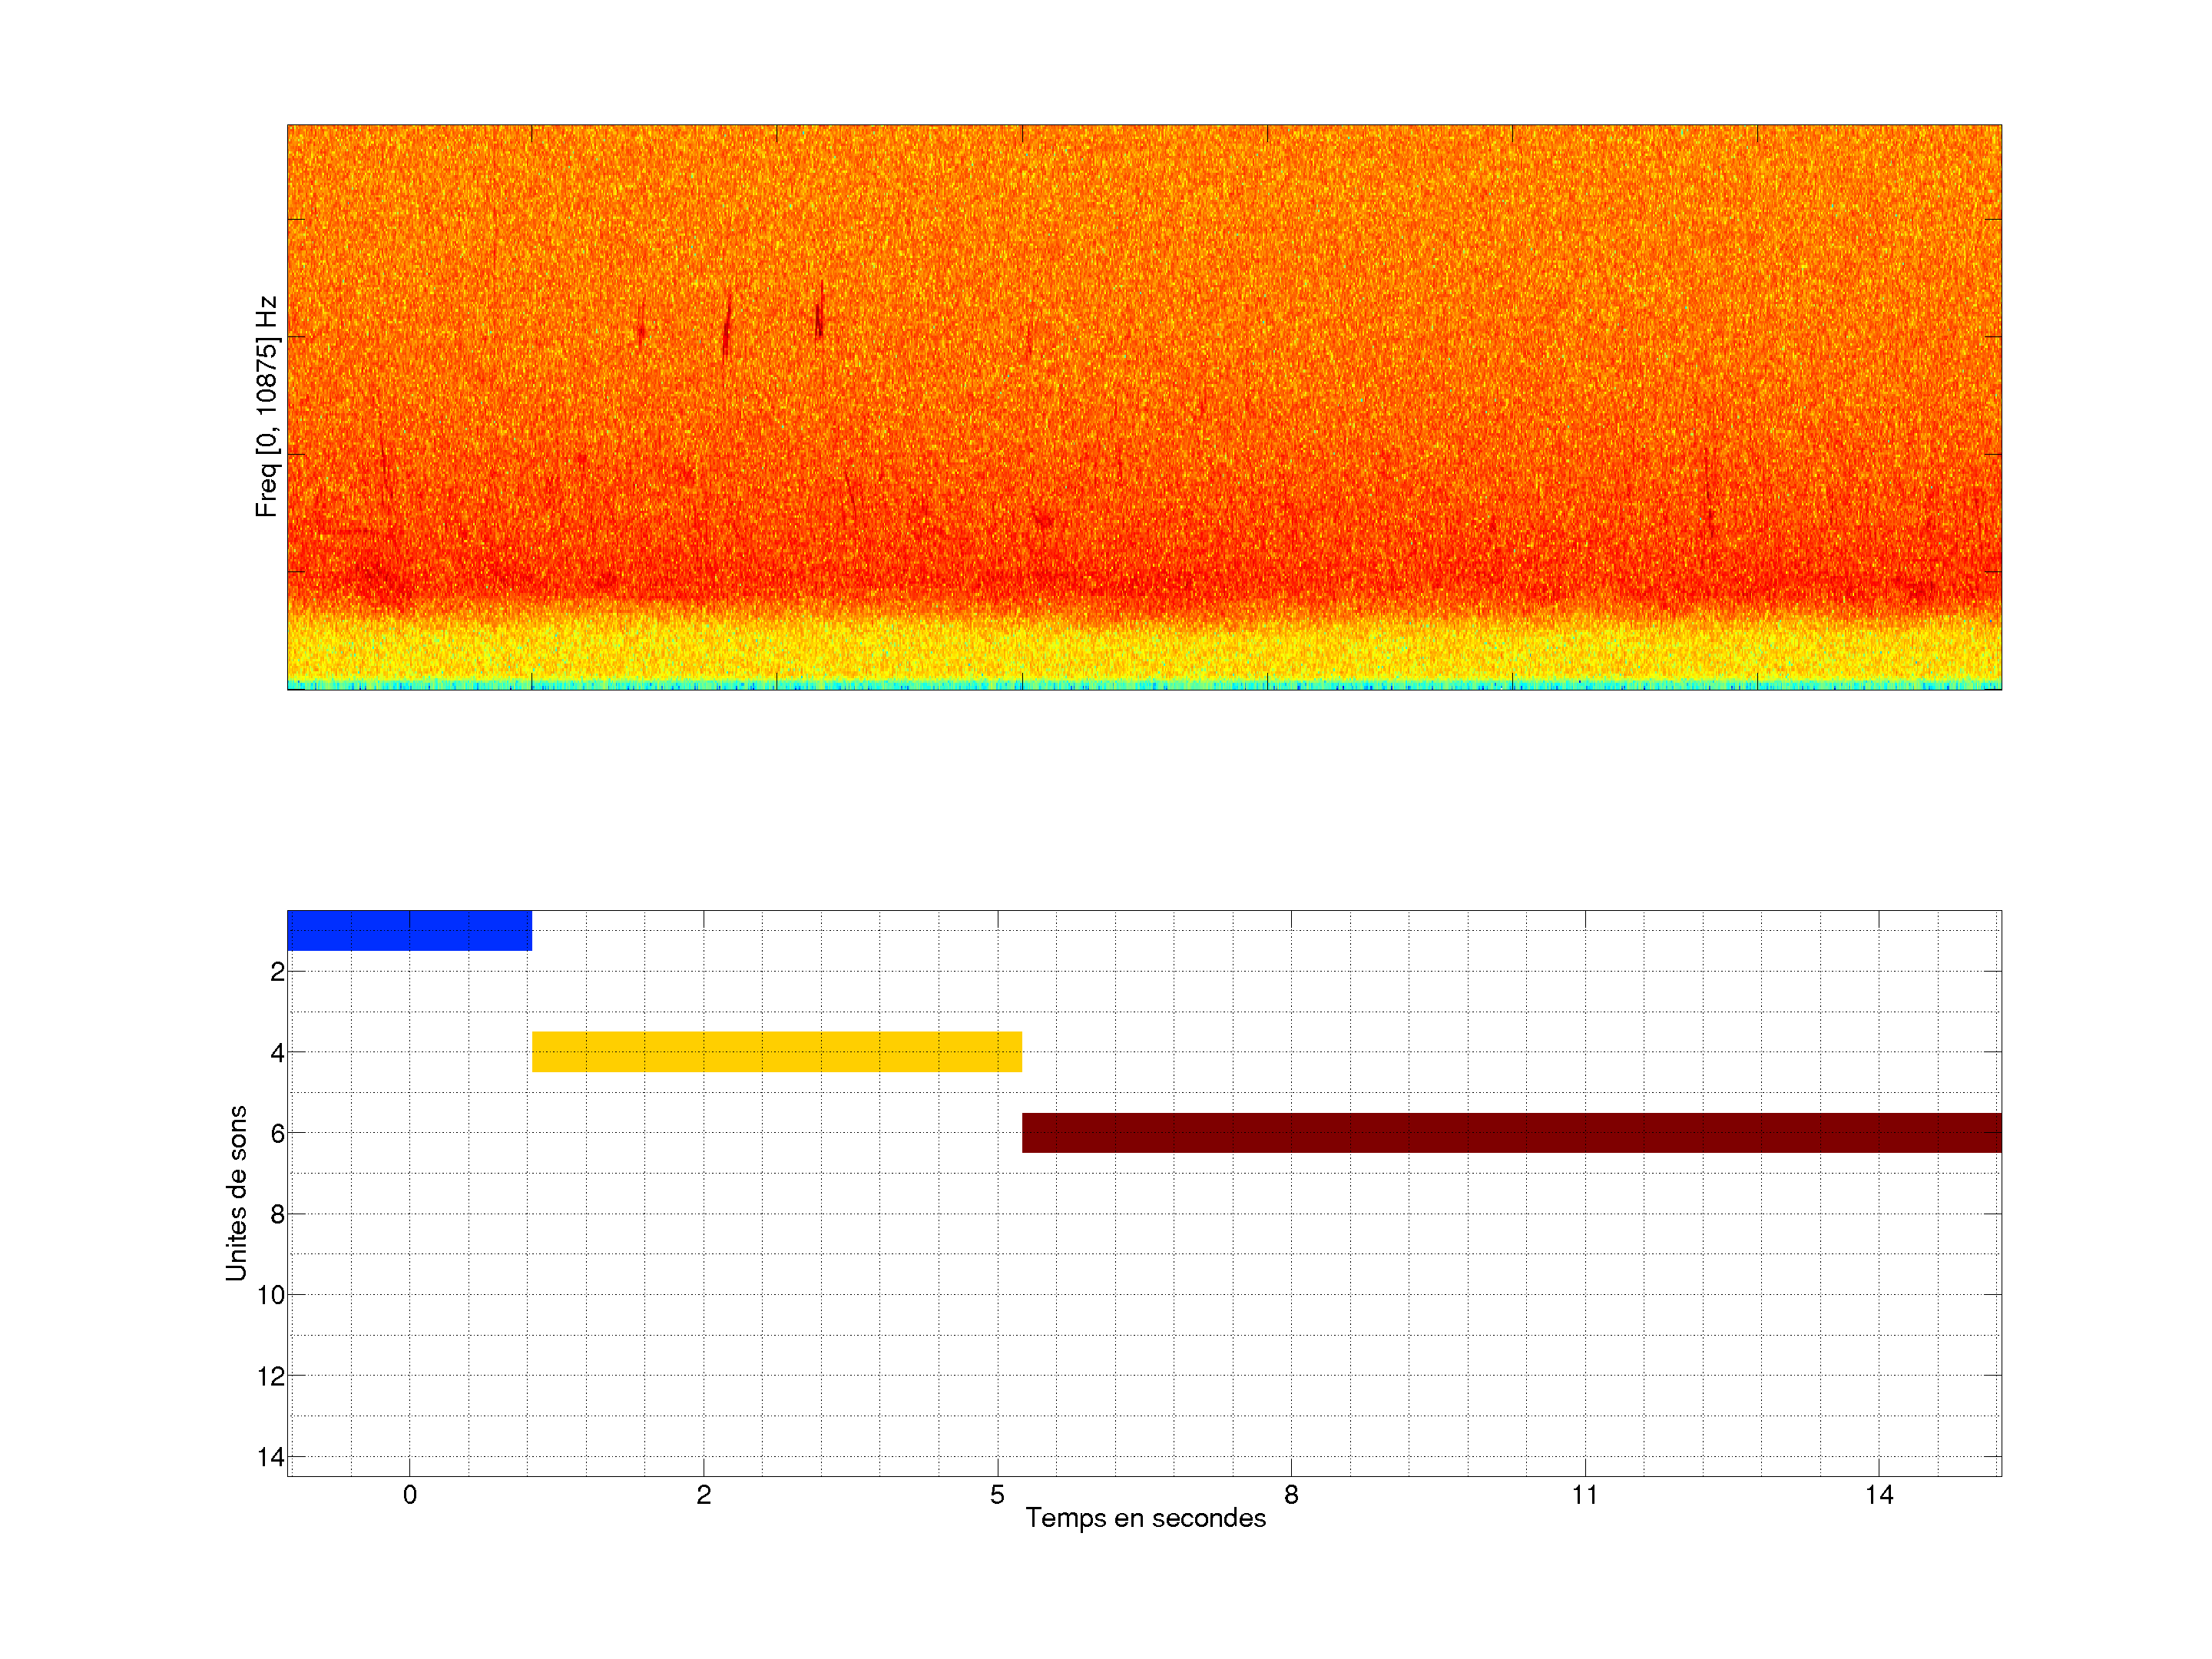Screen dimensions: 2212x1659
Task: Click the y-axis tick label 2
Action: pyautogui.click(x=277, y=972)
